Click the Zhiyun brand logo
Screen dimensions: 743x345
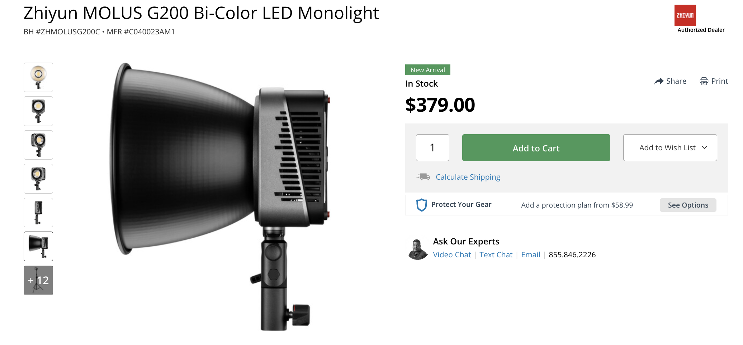pos(685,15)
